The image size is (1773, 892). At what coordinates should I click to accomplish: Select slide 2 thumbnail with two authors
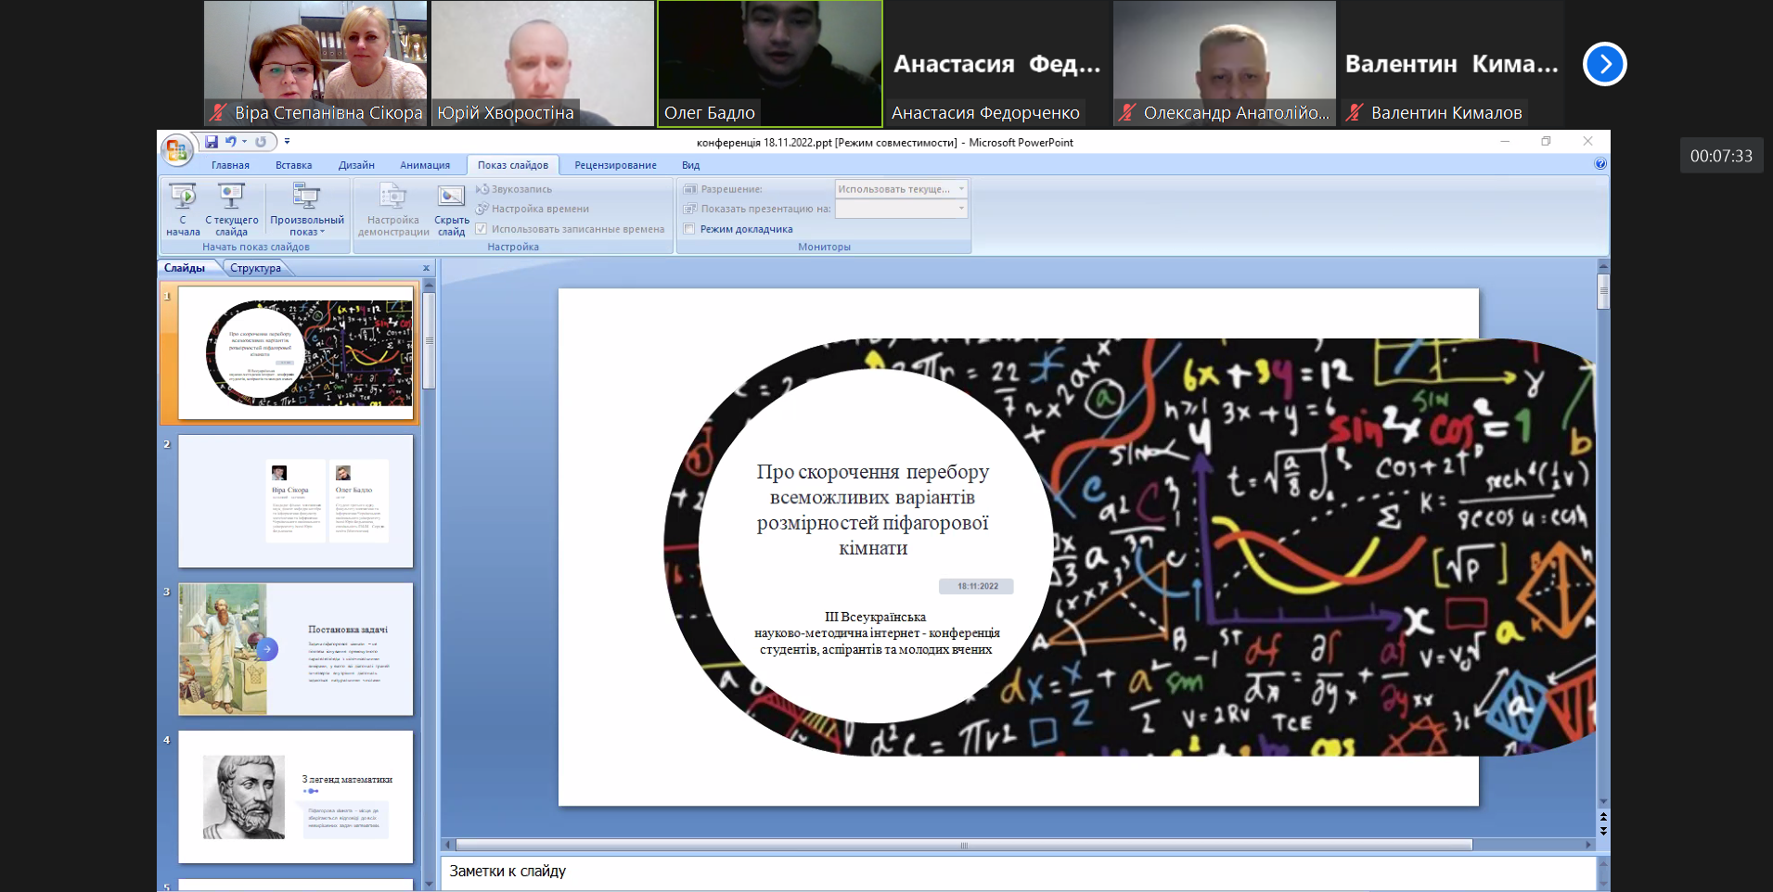(x=296, y=501)
